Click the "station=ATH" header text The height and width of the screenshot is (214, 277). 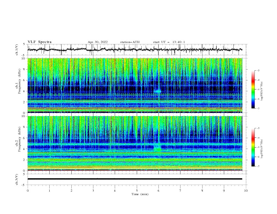[x=130, y=42]
